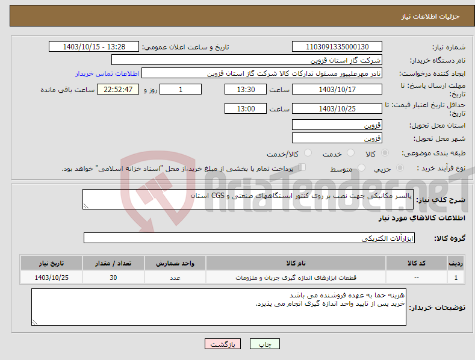
Task: Click the شماره نیاز field 1103091335000130
Action: click(x=337, y=47)
